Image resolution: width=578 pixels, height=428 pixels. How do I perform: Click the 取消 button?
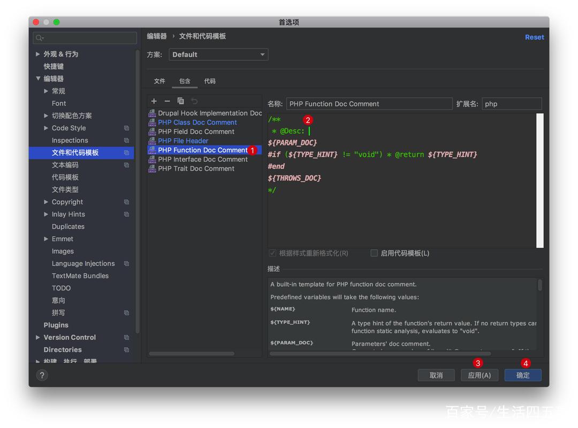tap(436, 375)
